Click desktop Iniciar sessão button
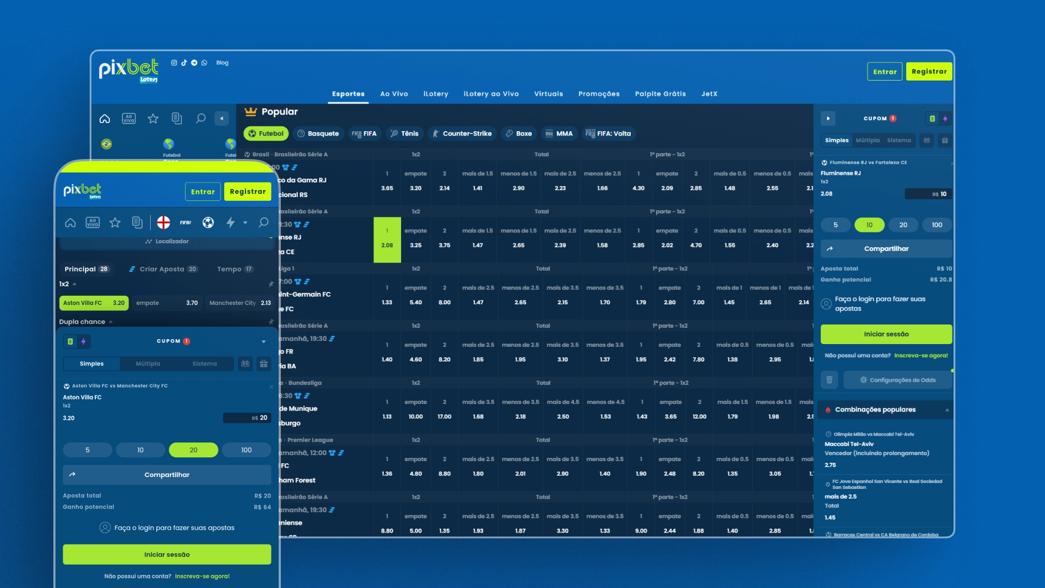1045x588 pixels. 886,334
